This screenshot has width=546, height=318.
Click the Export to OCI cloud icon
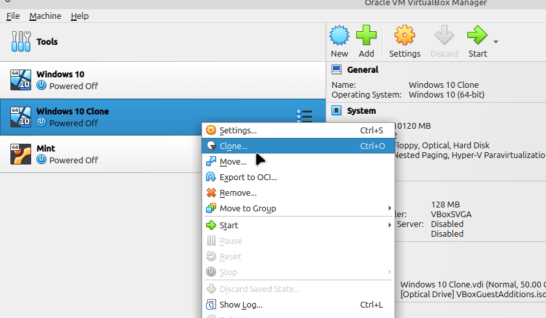pyautogui.click(x=211, y=177)
